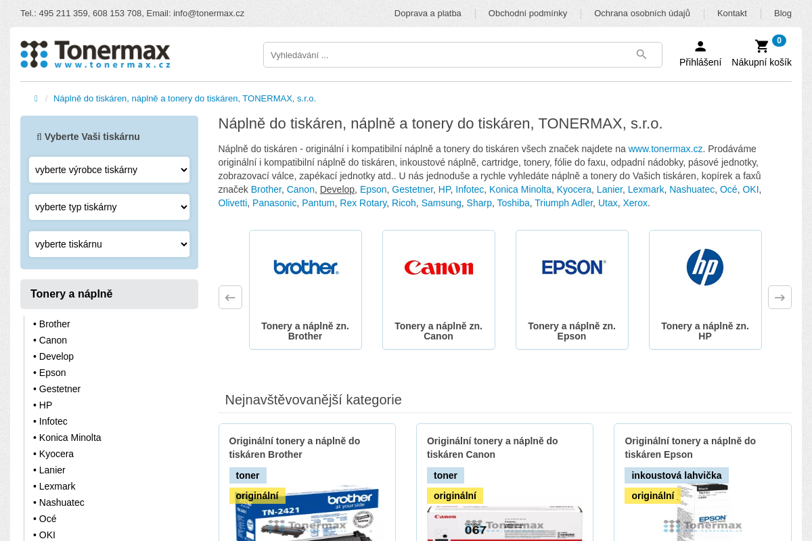Select Epson in the sidebar list
812x541 pixels.
click(52, 373)
